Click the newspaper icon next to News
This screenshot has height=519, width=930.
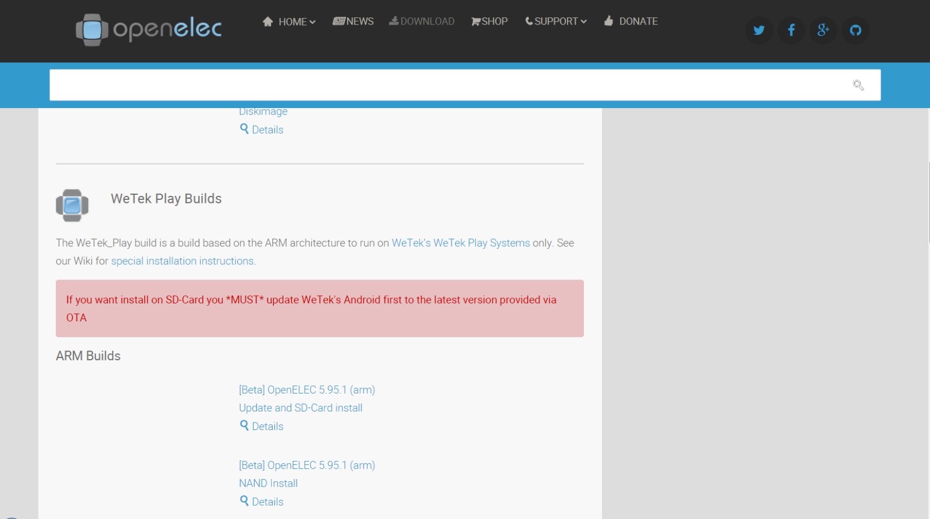click(339, 21)
